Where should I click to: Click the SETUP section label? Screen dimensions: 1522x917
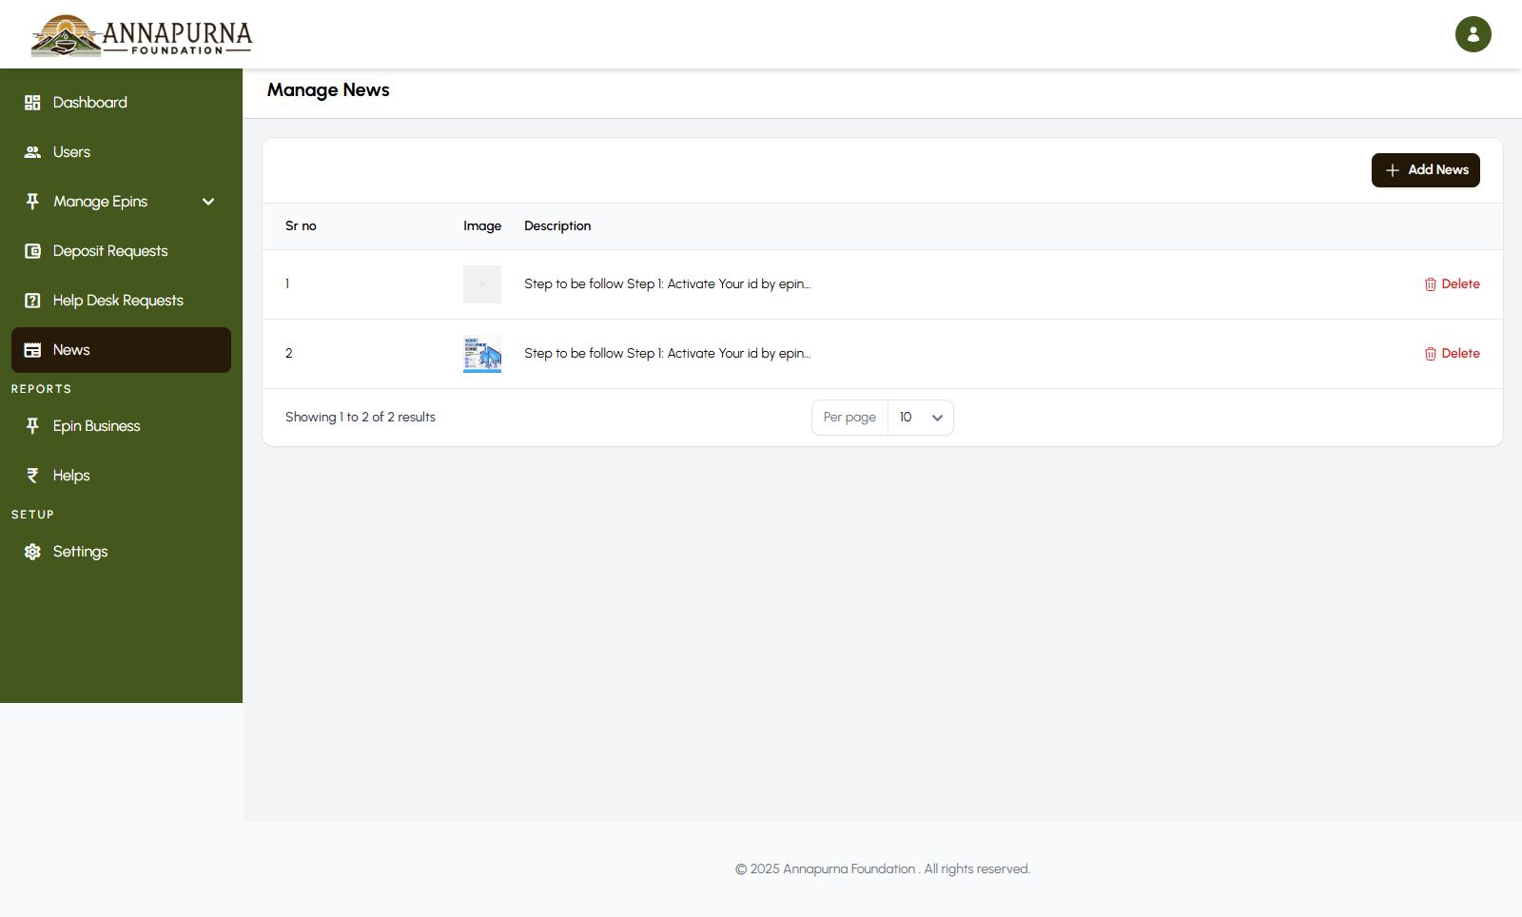click(x=32, y=515)
